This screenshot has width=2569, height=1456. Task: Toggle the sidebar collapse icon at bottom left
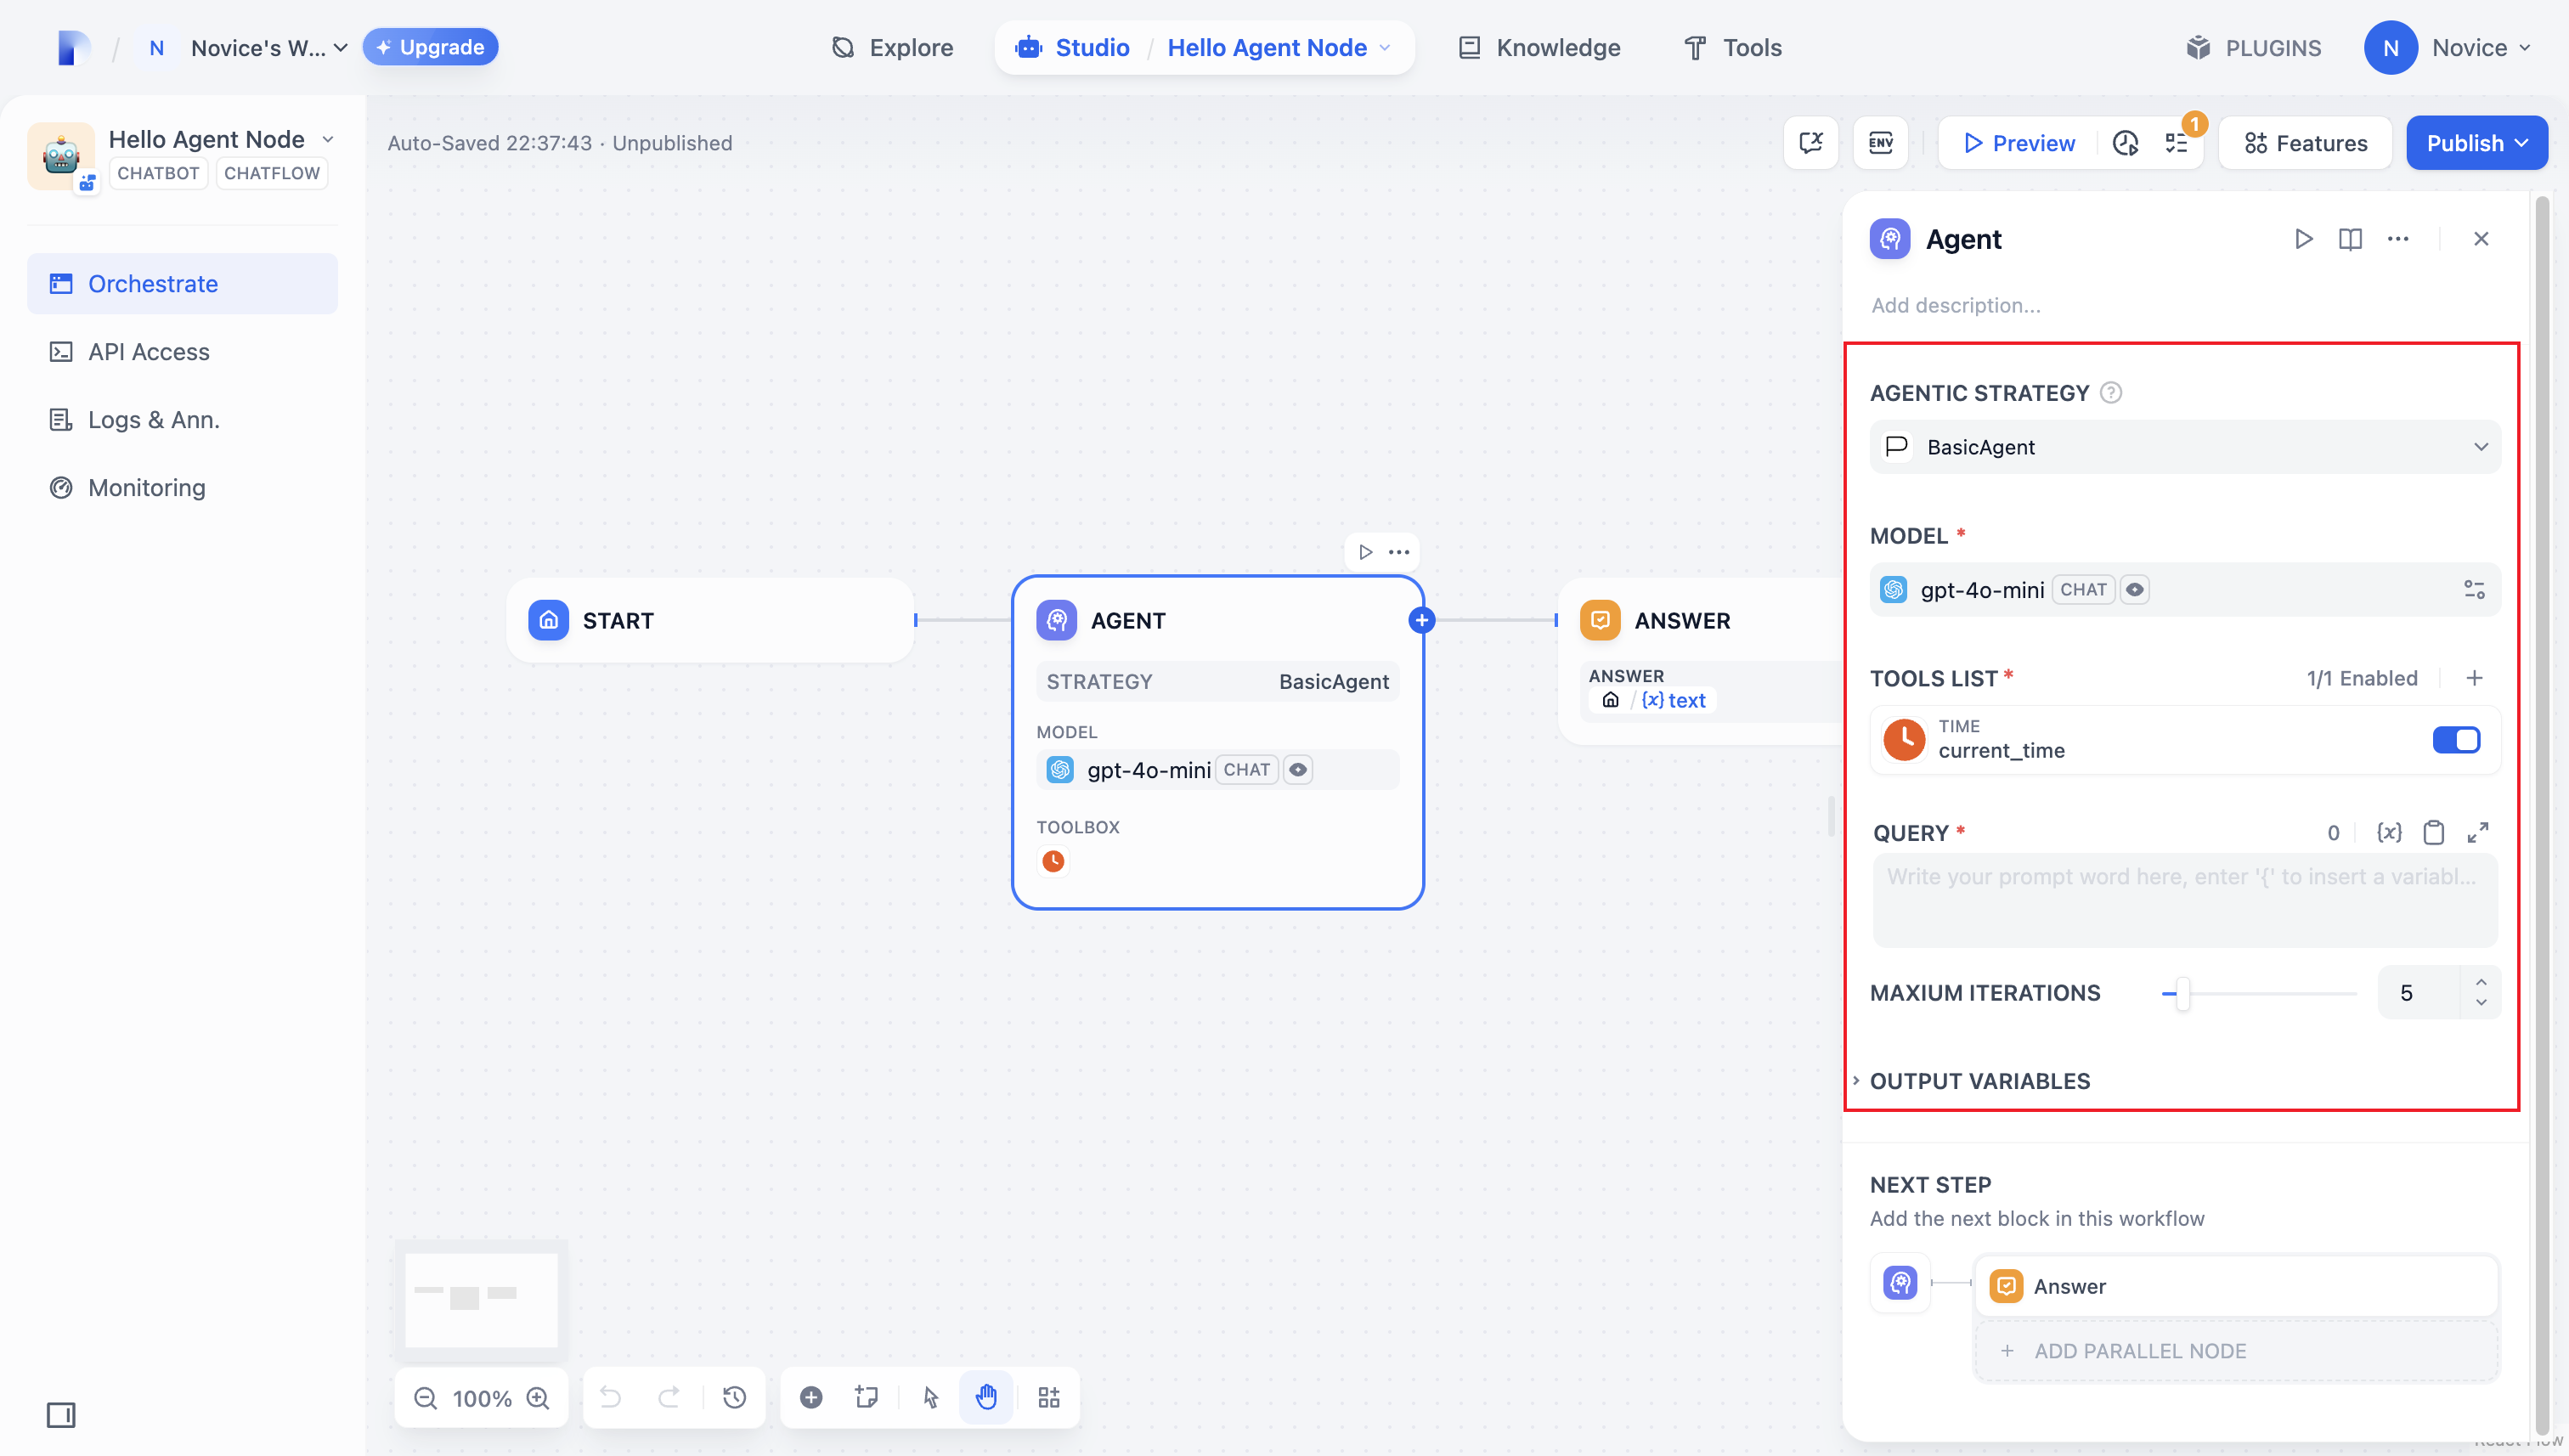click(61, 1415)
